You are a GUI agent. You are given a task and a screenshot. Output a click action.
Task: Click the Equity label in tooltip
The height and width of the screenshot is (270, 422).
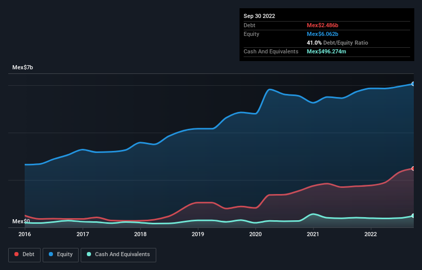point(251,34)
